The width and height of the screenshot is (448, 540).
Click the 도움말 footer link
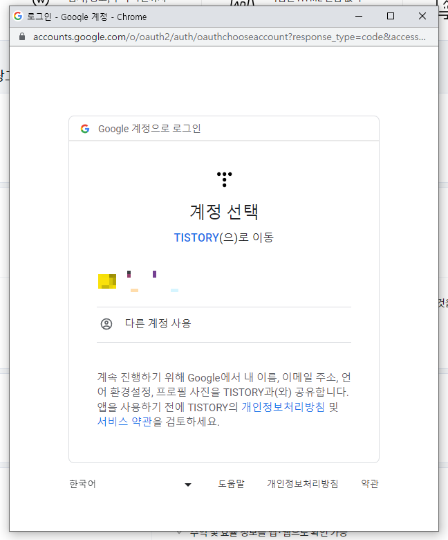pos(231,484)
